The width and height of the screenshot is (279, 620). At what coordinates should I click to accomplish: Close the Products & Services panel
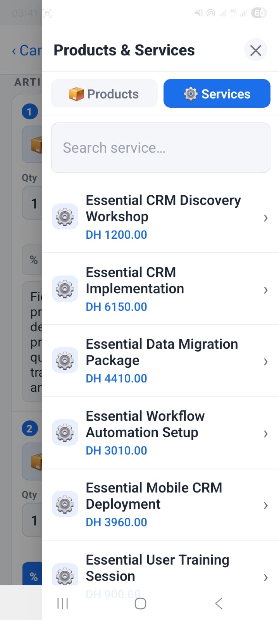coord(256,50)
